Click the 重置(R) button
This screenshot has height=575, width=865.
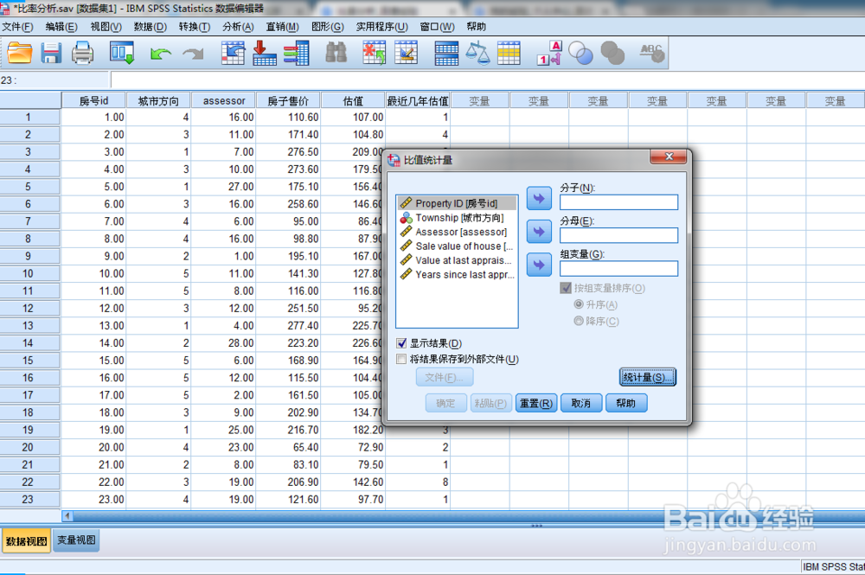[x=536, y=403]
